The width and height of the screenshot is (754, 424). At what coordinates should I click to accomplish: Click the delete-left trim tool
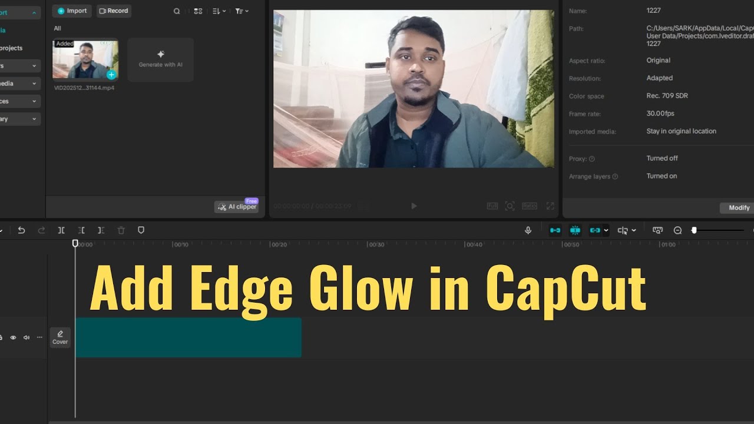coord(81,230)
